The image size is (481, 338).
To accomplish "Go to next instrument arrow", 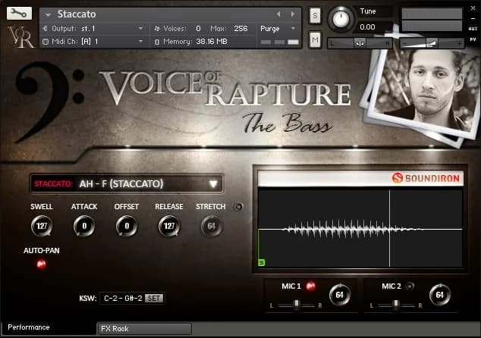I will pos(293,14).
